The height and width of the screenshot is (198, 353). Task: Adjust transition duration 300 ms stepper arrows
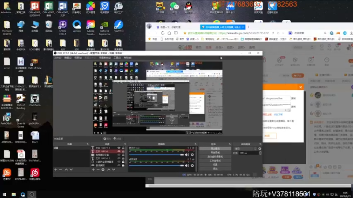point(260,153)
